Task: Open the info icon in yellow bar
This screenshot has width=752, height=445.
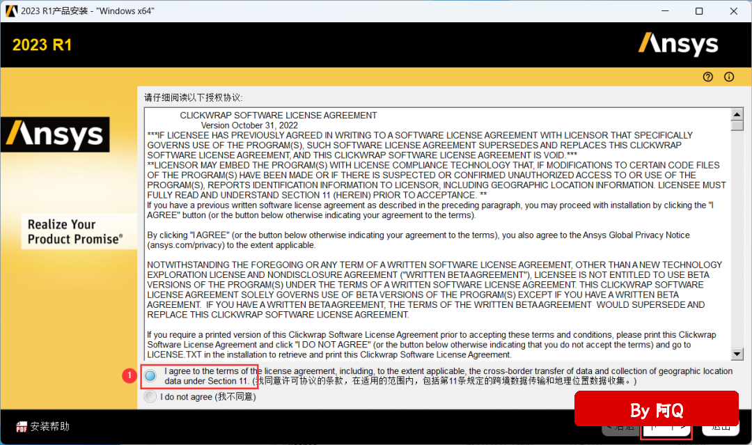Action: coord(729,77)
